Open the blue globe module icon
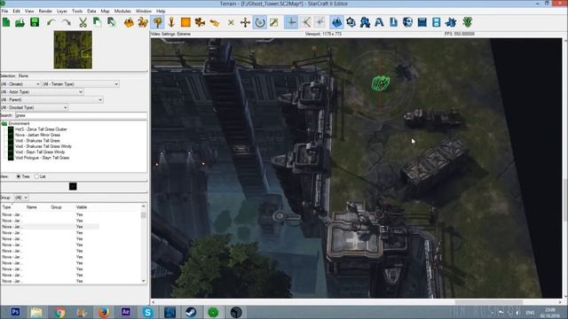 407,22
